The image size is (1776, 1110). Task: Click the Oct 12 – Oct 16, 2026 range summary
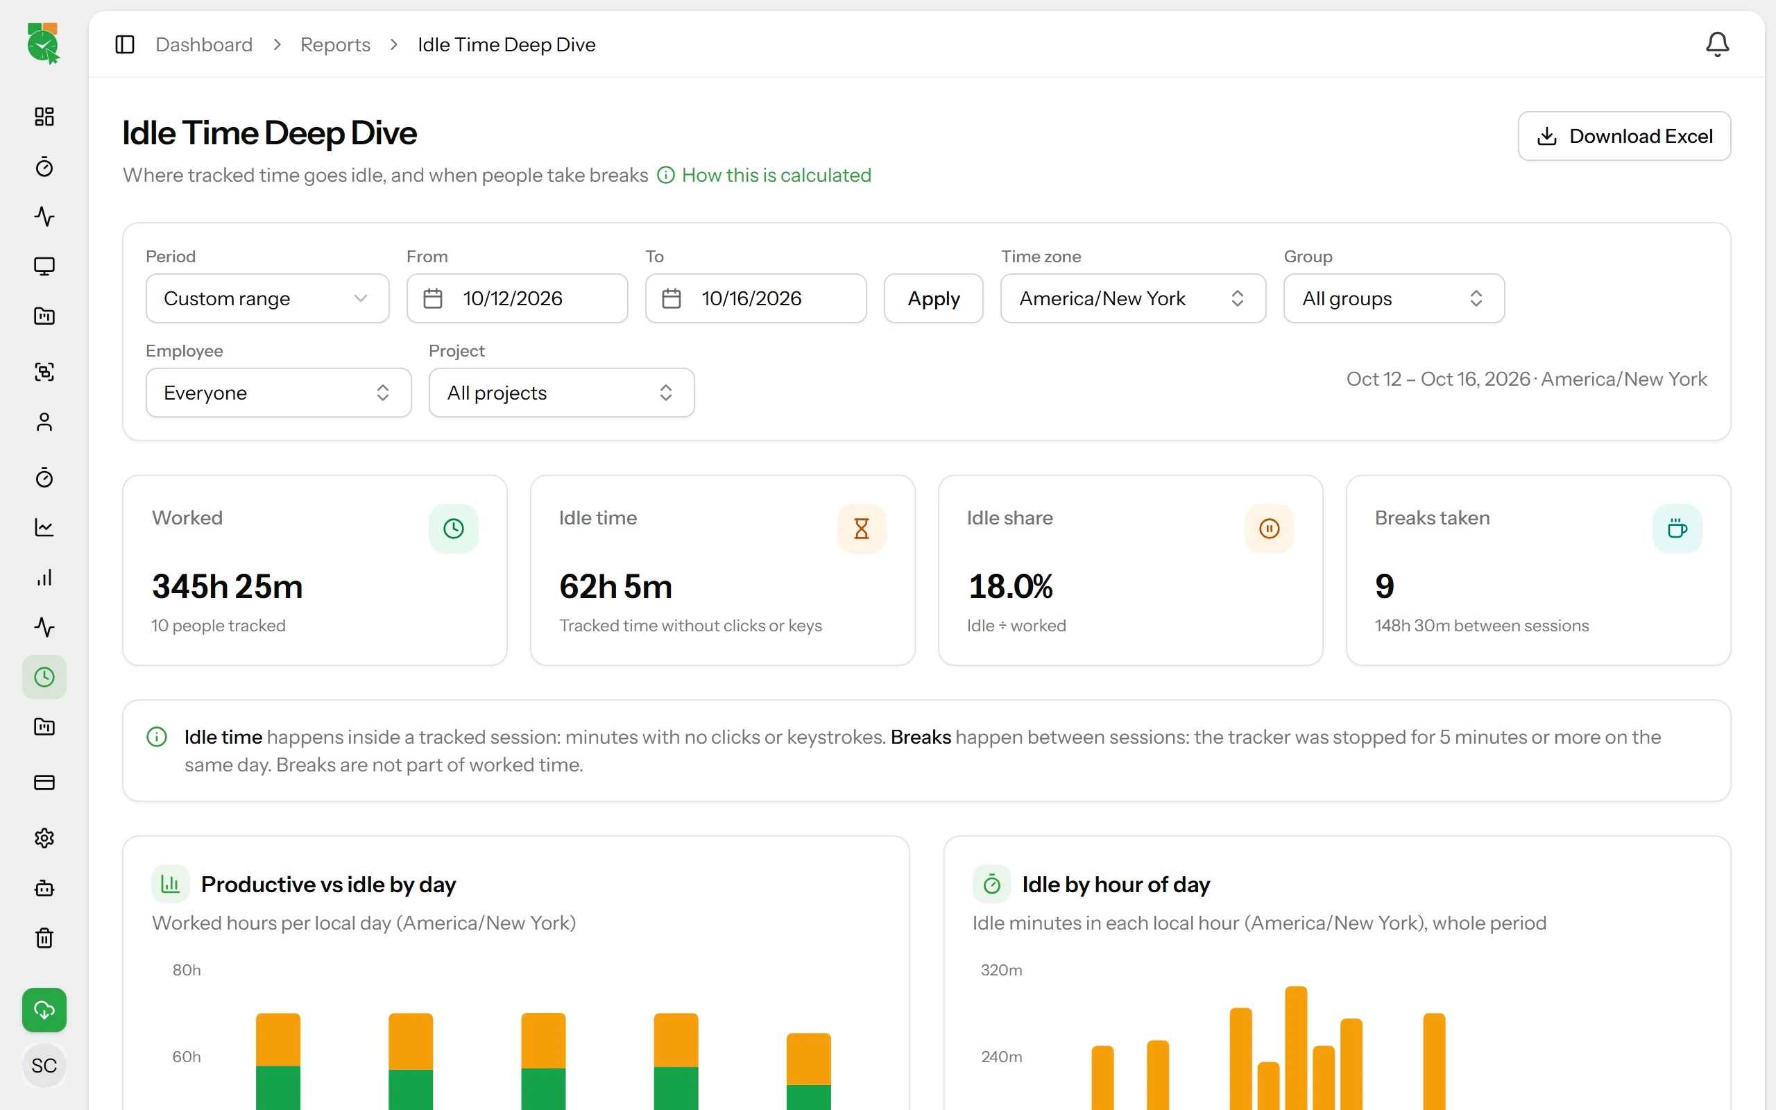click(x=1526, y=379)
